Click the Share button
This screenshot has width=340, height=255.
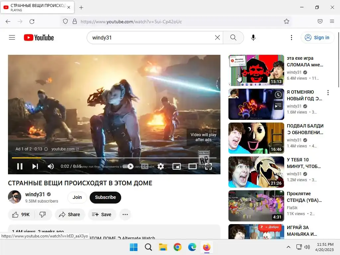(x=70, y=214)
